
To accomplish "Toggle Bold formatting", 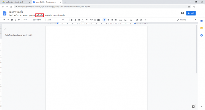I will pyautogui.click(x=72, y=20).
